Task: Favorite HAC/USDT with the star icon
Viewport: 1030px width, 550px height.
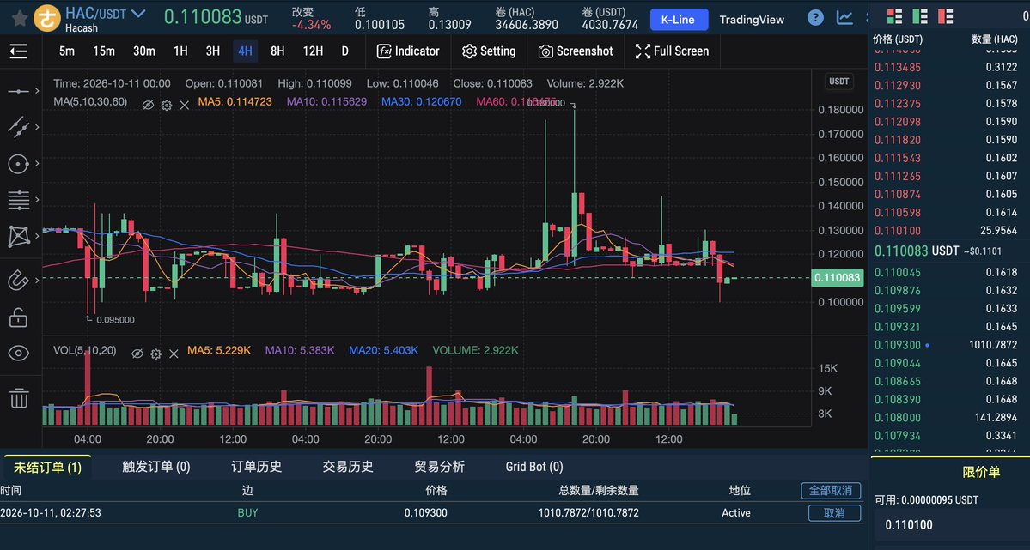Action: [x=20, y=18]
